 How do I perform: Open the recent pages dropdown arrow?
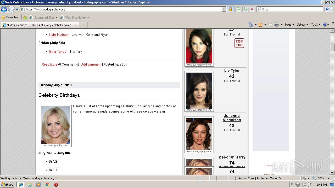17,9
